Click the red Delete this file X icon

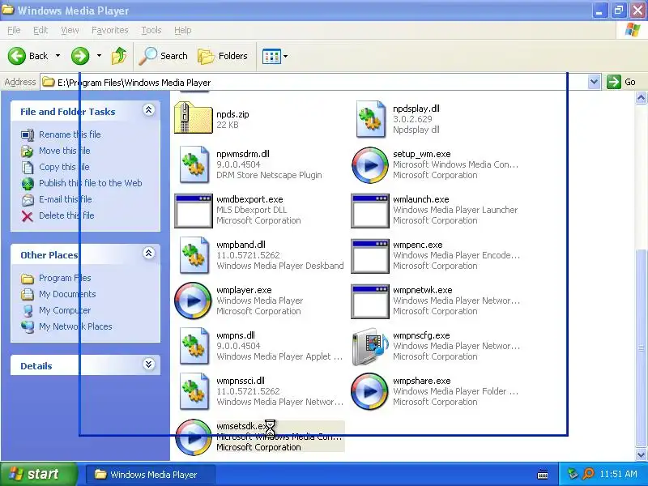point(28,215)
